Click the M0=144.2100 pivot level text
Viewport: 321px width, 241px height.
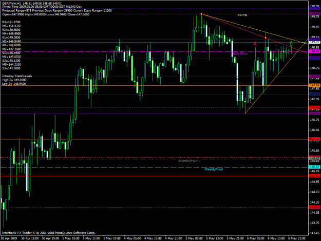(12, 65)
